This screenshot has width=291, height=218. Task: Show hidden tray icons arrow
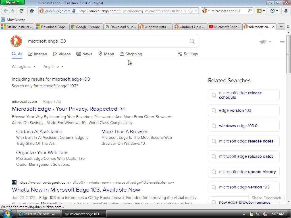pyautogui.click(x=244, y=214)
